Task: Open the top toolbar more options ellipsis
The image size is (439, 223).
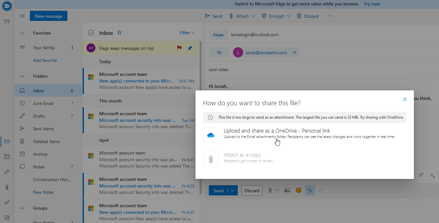Action: (329, 16)
